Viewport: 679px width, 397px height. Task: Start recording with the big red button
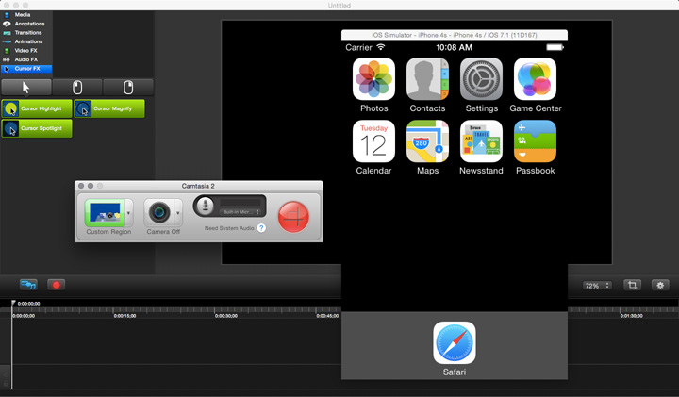(293, 217)
